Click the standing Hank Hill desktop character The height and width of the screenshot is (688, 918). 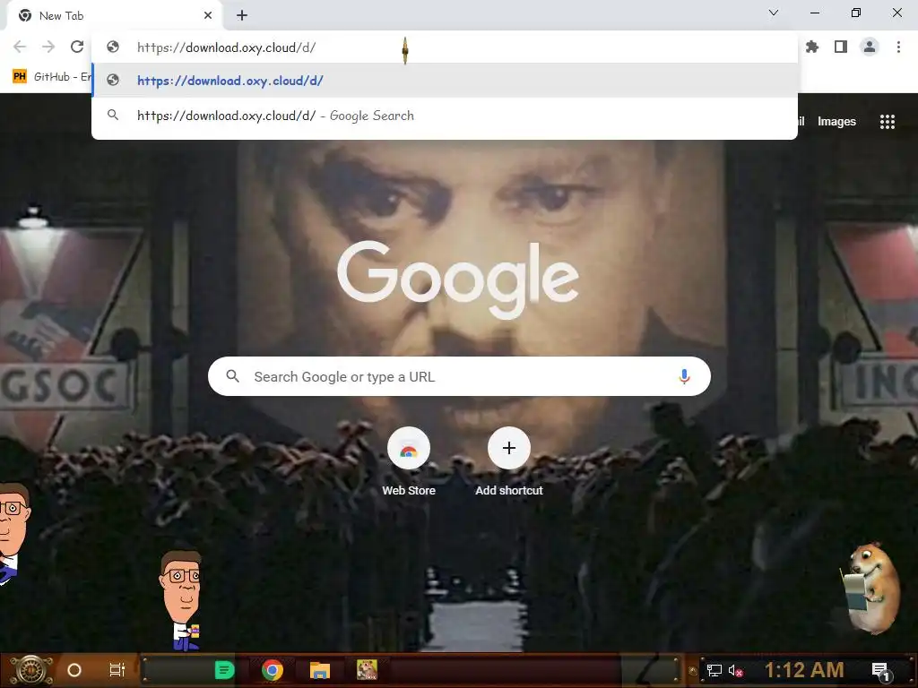[x=182, y=601]
